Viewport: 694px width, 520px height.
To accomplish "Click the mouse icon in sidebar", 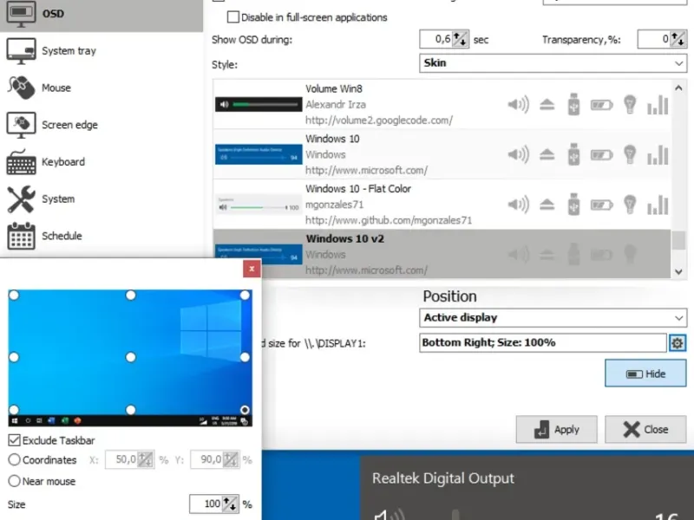I will 21,88.
